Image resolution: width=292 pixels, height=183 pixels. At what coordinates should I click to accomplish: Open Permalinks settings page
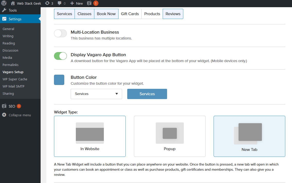pos(11,65)
